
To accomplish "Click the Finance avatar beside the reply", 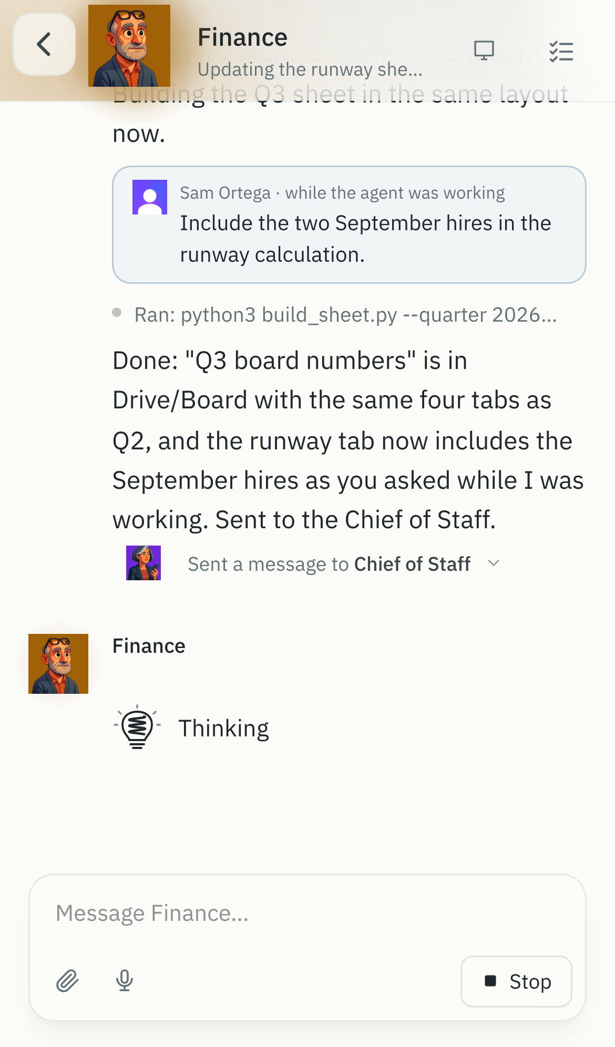I will (x=58, y=664).
